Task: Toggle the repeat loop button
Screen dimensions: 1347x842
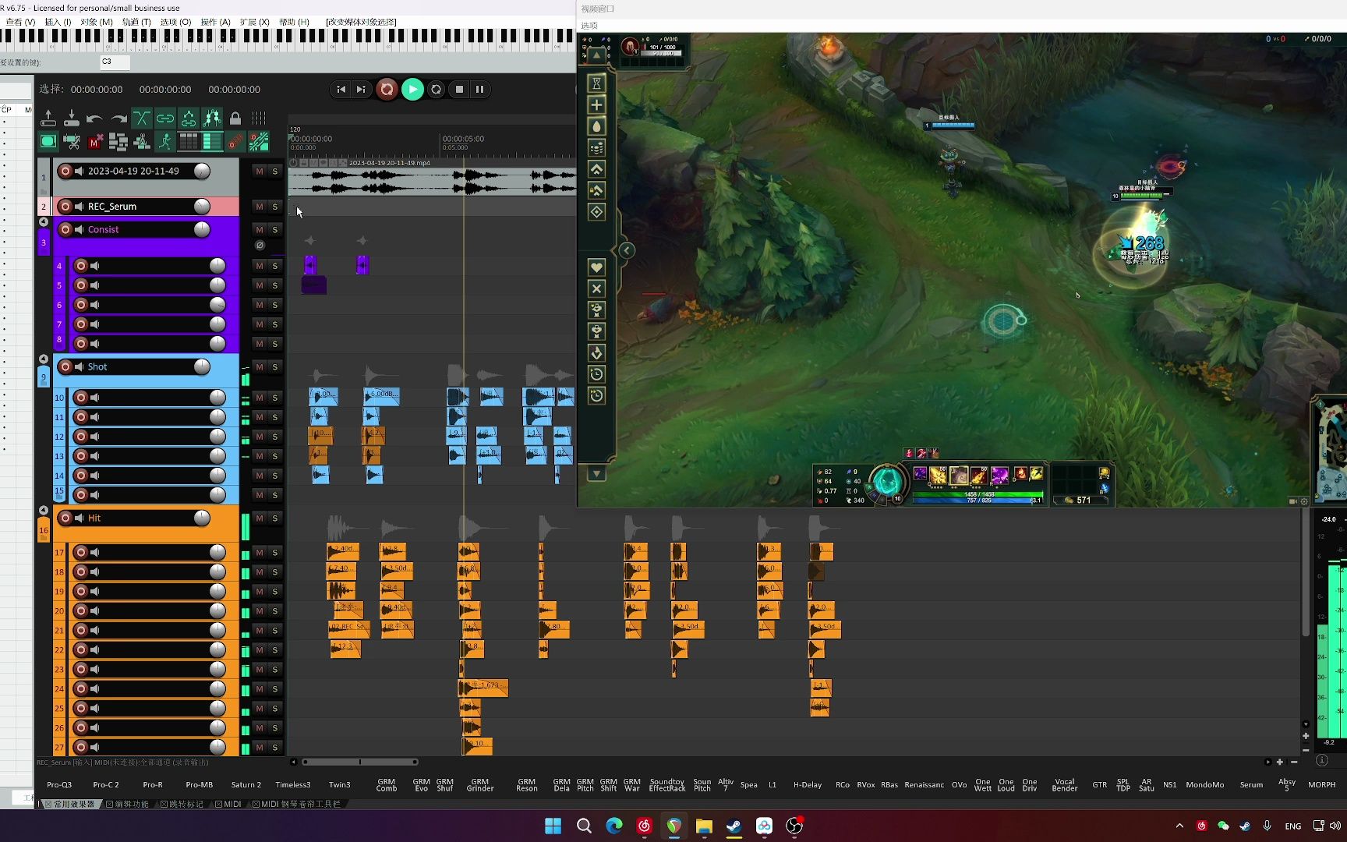Action: [437, 89]
